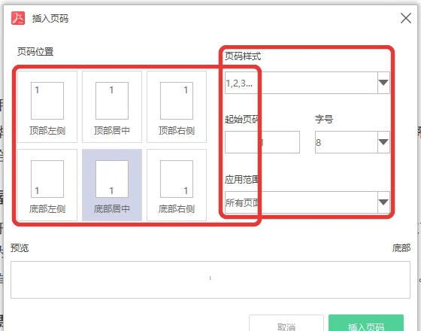Image resolution: width=421 pixels, height=331 pixels.
Task: Open the 页码样式 dropdown showing 1,2,3...
Action: (x=307, y=83)
